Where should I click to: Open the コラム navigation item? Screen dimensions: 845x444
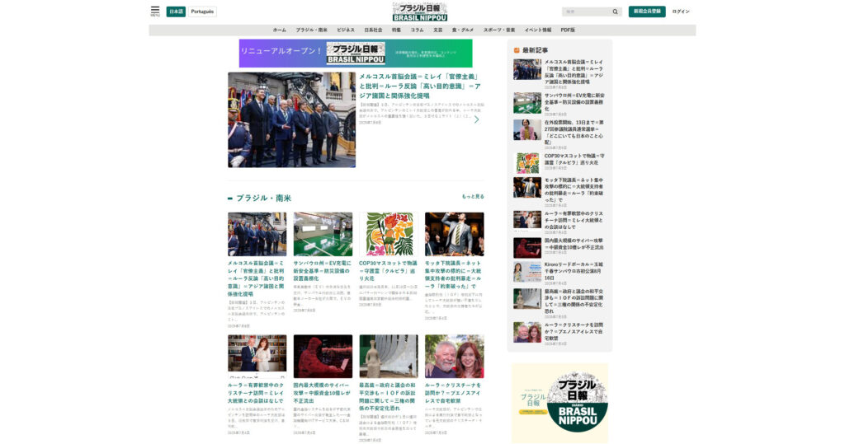pyautogui.click(x=417, y=30)
